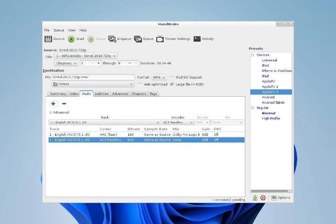Toggle Web optimized checkbox
This screenshot has height=224, width=336.
pos(140,84)
